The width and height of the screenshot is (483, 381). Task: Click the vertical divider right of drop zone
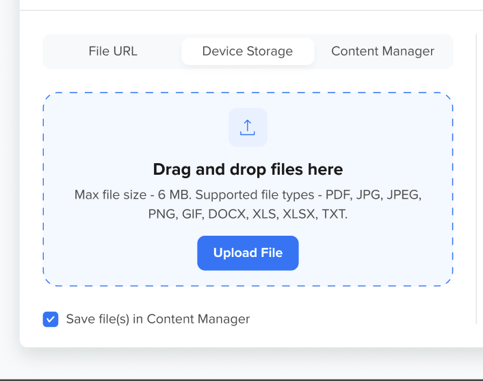point(476,178)
